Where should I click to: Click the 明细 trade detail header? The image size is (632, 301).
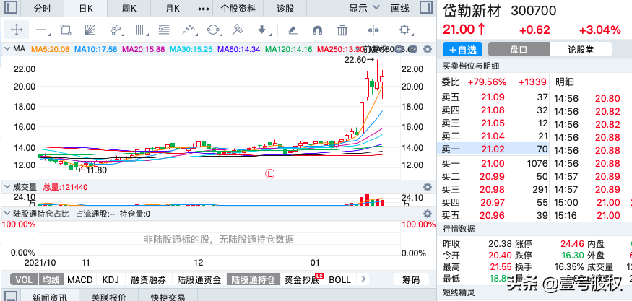pyautogui.click(x=565, y=82)
